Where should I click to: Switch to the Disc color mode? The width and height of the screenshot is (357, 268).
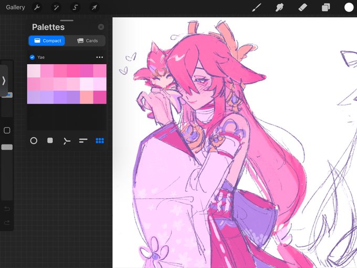[x=34, y=141]
